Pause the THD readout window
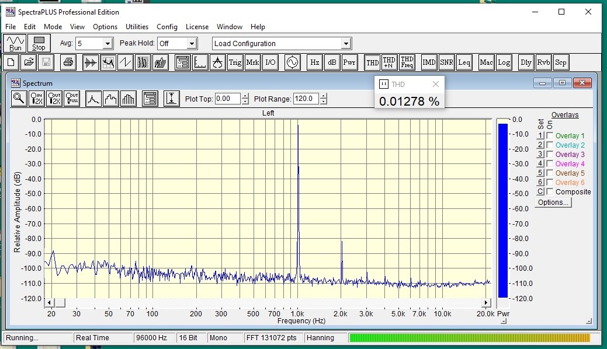The height and width of the screenshot is (349, 607). [x=384, y=84]
